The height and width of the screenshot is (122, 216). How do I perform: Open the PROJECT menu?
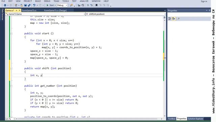(x=28, y=1)
